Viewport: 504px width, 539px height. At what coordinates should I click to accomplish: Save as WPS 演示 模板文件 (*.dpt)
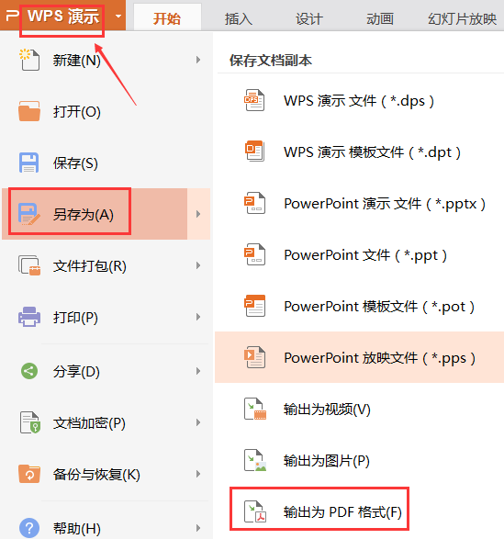[359, 152]
